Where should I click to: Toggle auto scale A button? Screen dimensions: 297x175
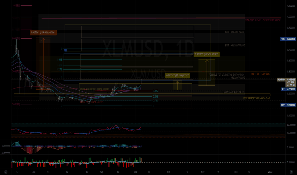point(291,172)
